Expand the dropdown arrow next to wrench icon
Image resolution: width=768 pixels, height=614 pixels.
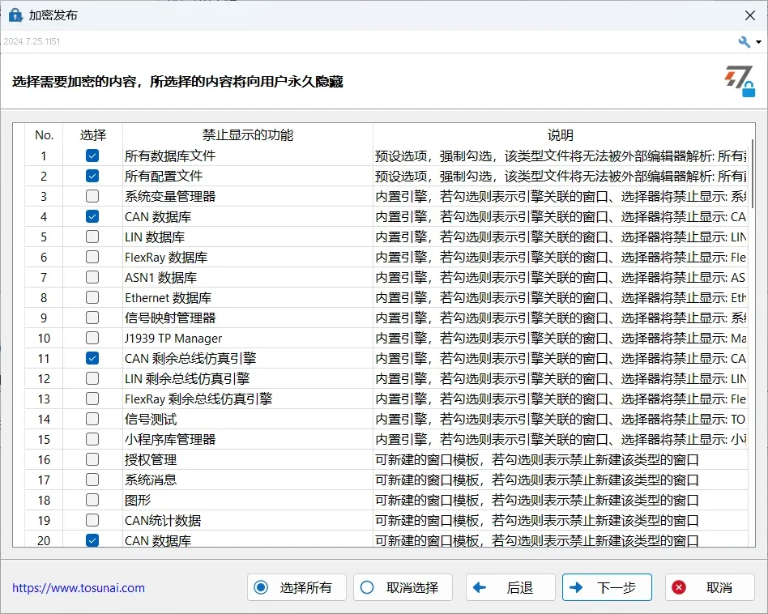coord(757,41)
